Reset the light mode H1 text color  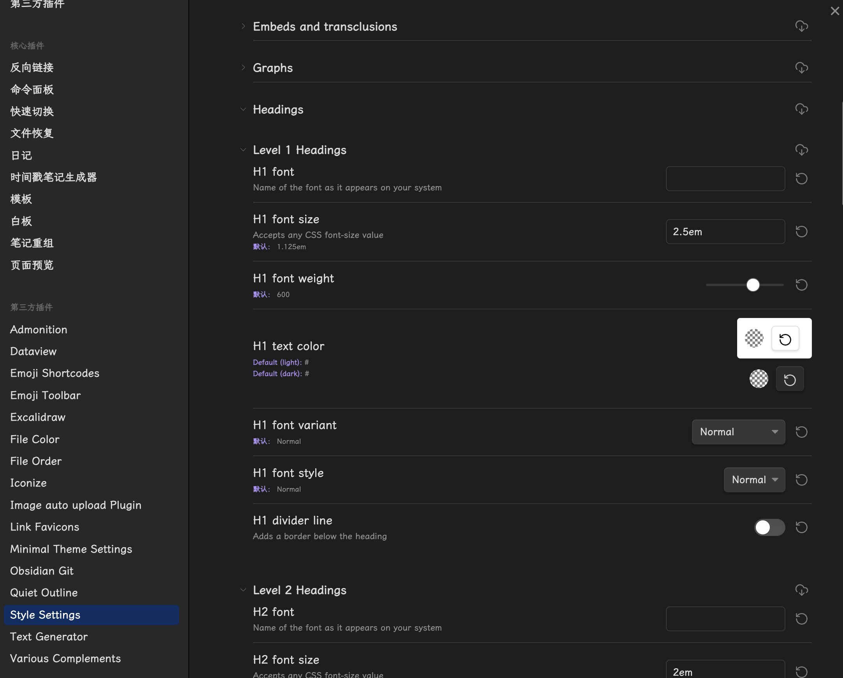tap(785, 339)
